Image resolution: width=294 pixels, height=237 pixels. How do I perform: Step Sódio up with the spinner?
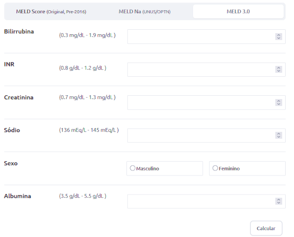pyautogui.click(x=278, y=133)
